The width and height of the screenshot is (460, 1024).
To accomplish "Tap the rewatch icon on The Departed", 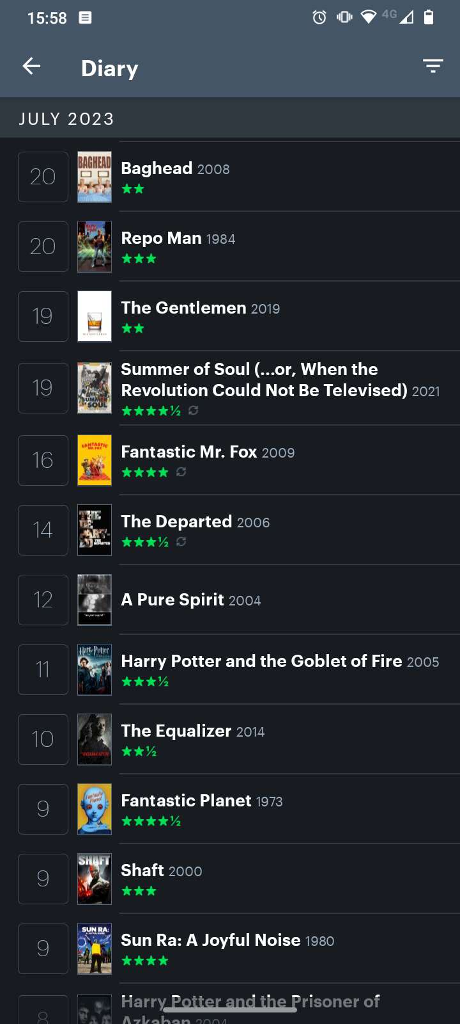I will tap(181, 541).
